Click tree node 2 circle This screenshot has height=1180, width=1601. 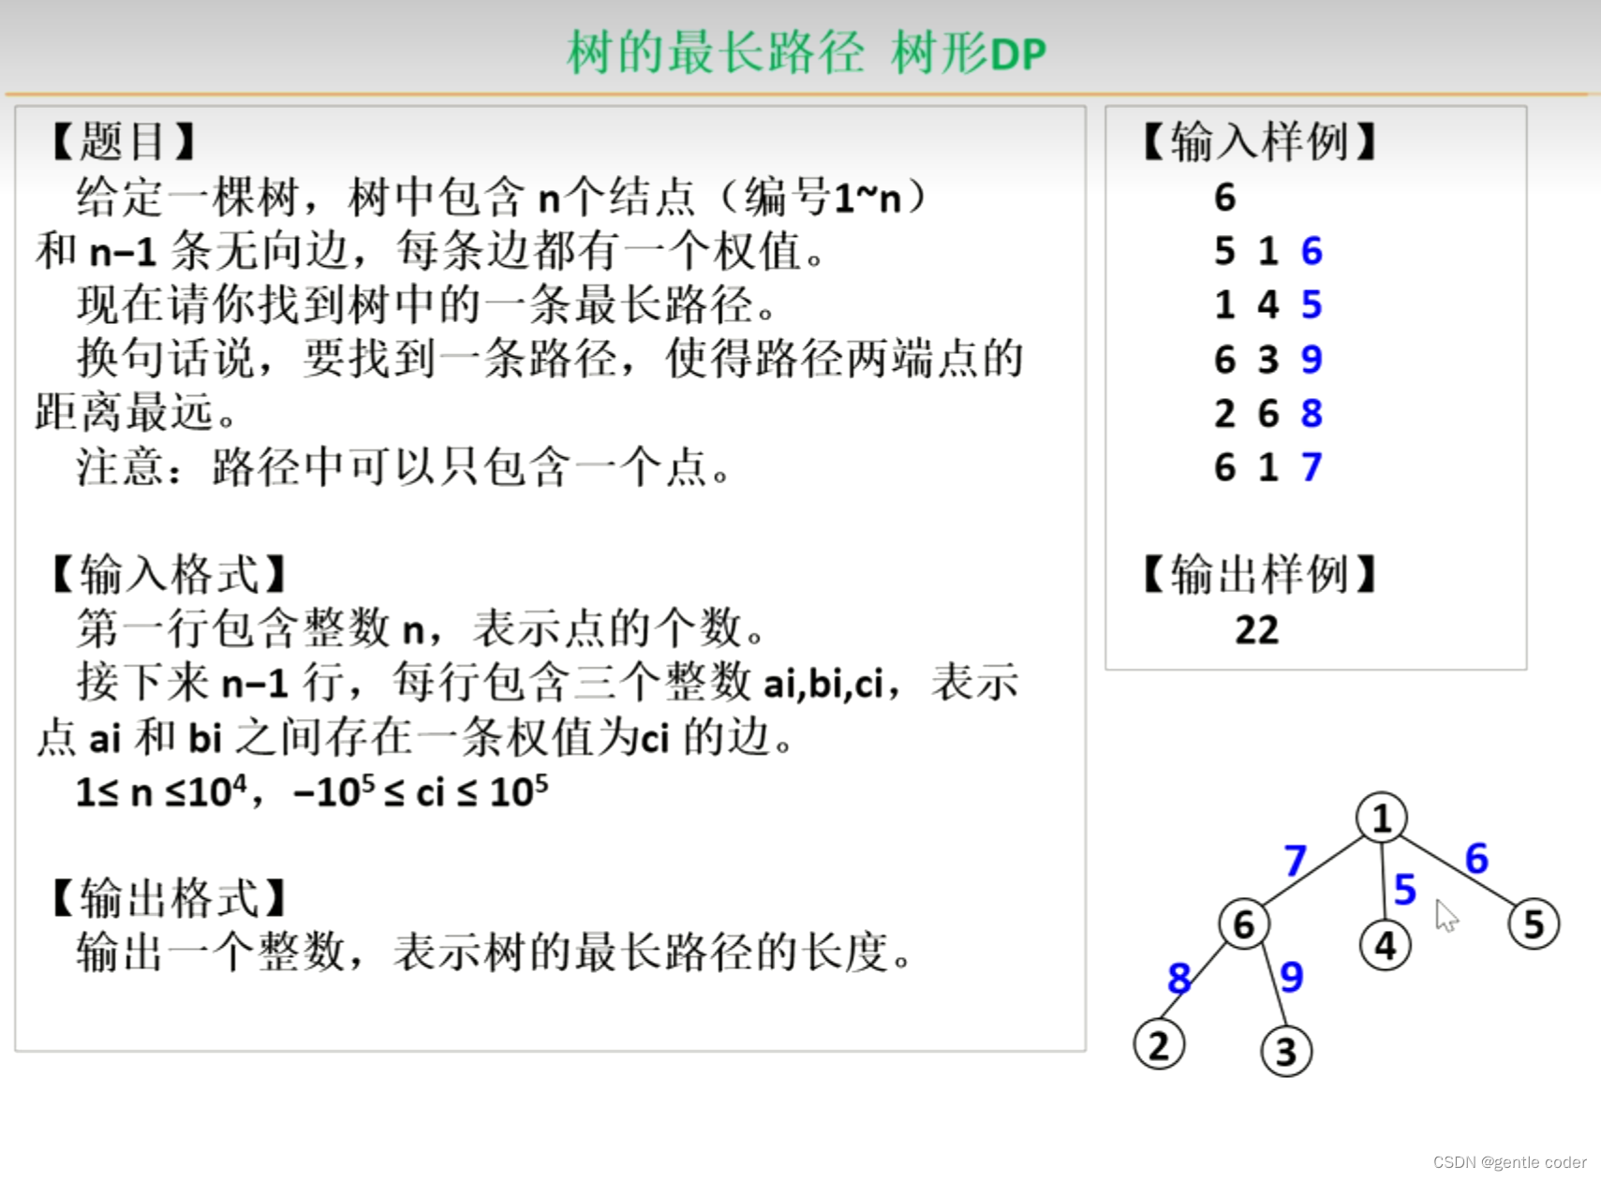pos(1159,1045)
